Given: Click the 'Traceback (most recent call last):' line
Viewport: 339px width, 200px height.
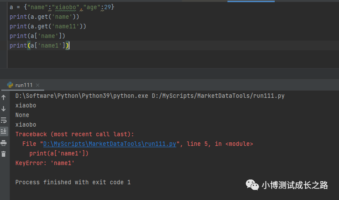Looking at the screenshot, I should coord(75,134).
